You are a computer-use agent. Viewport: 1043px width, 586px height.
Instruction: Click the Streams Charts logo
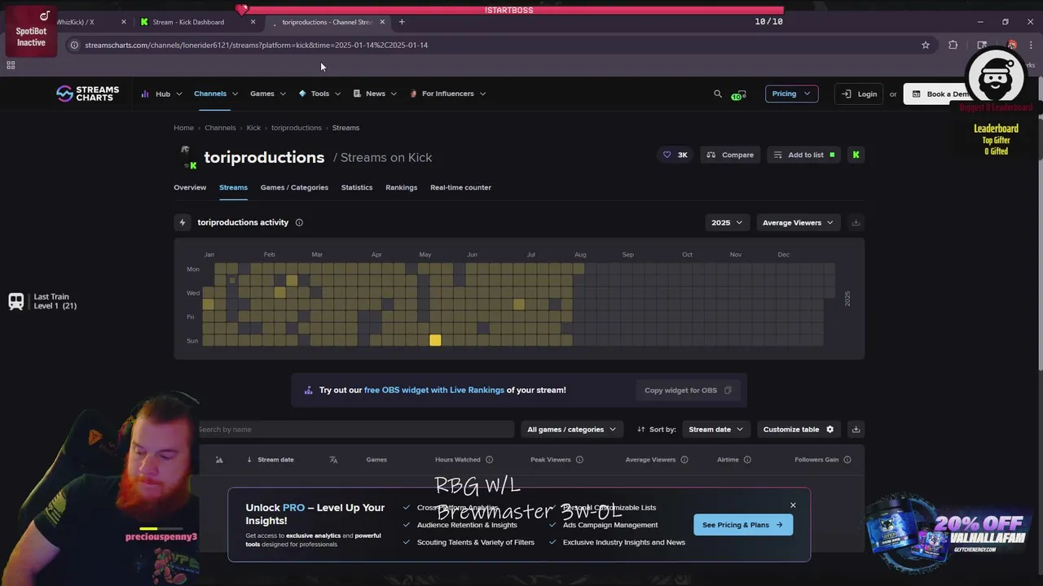[x=87, y=94]
